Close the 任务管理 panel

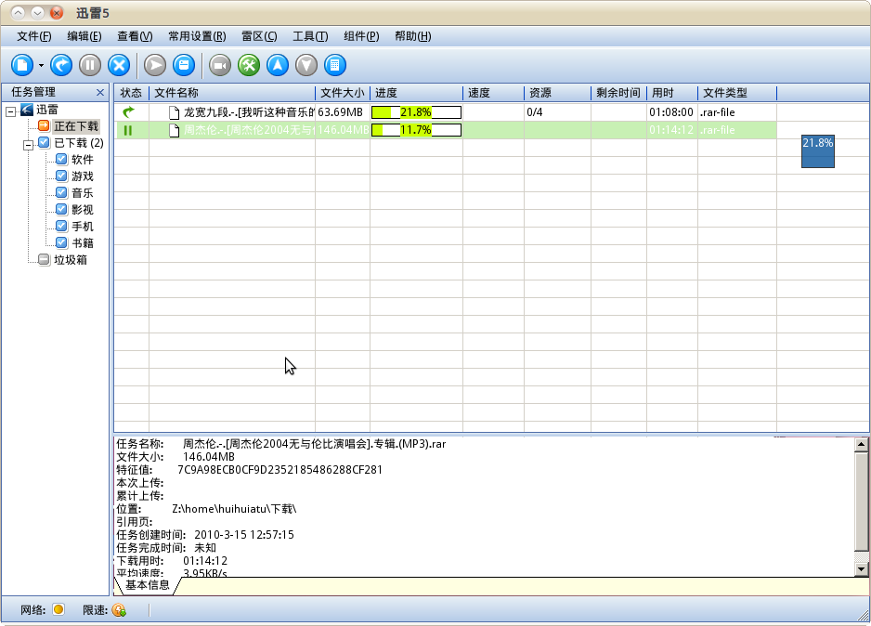pos(100,92)
